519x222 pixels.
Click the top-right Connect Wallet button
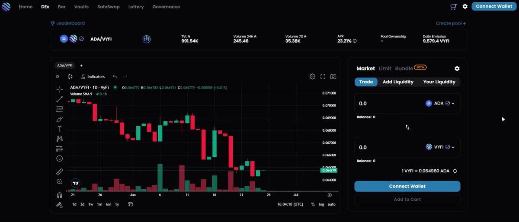tap(495, 6)
